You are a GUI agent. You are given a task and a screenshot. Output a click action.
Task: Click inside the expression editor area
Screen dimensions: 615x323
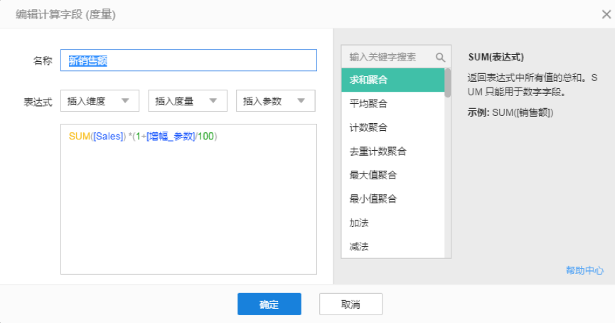188,206
